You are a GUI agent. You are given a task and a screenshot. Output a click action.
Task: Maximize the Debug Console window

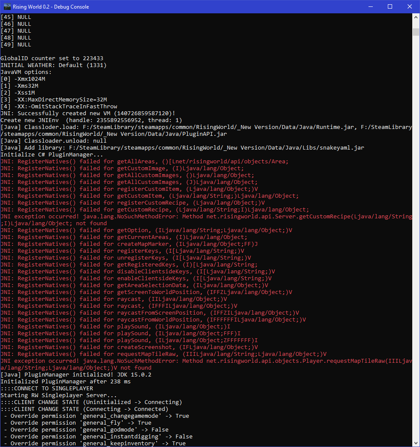coord(390,6)
